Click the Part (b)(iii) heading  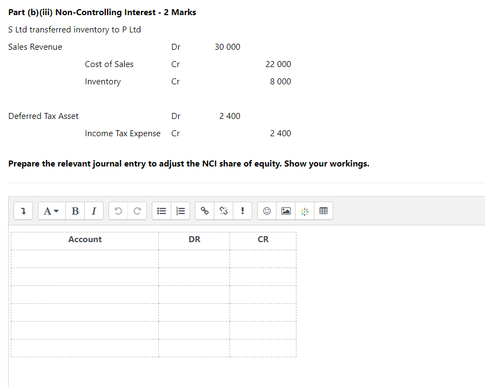tap(102, 12)
